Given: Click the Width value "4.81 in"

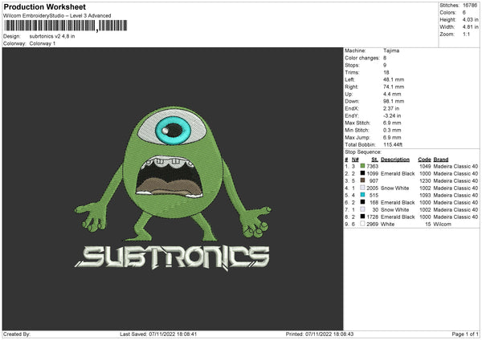Looking at the screenshot, I should tap(470, 27).
